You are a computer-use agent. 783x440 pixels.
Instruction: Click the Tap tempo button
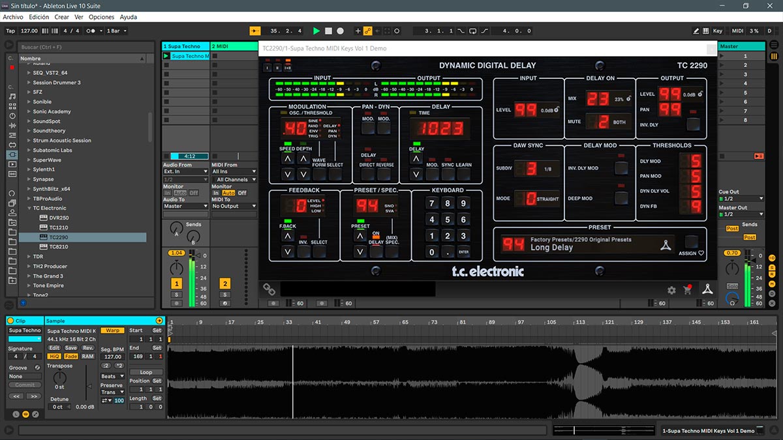10,31
